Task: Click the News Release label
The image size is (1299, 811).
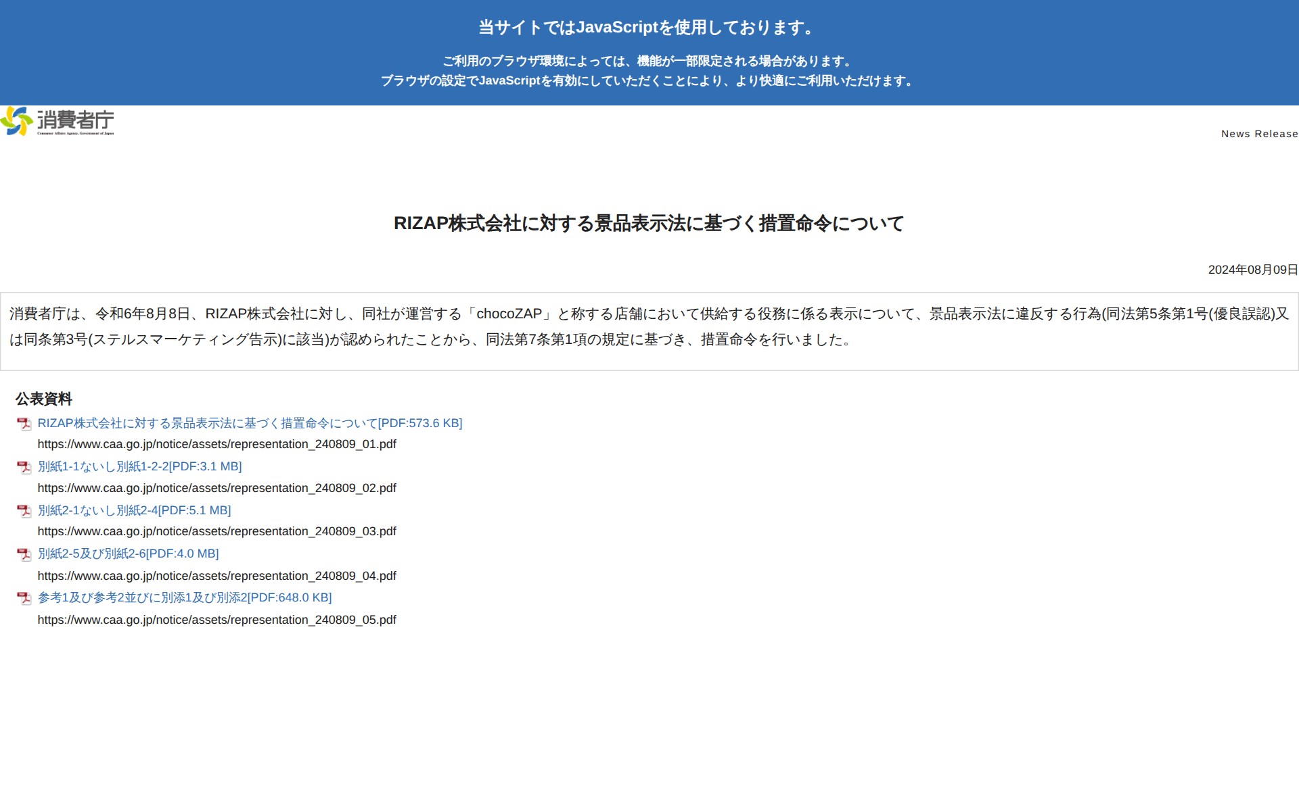Action: 1259,134
